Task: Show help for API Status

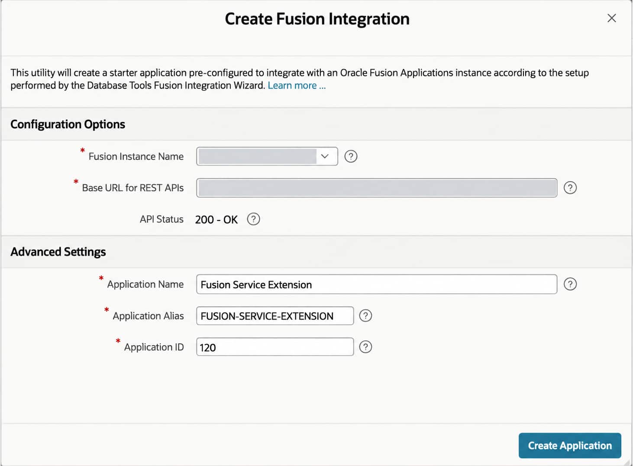Action: [x=253, y=219]
